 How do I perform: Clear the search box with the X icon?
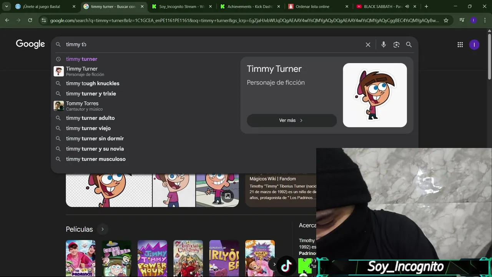[368, 45]
